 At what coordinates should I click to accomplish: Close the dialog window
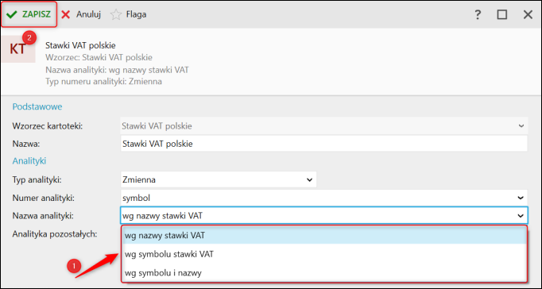click(x=528, y=14)
